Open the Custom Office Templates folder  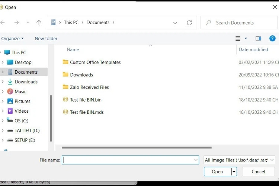click(x=95, y=62)
